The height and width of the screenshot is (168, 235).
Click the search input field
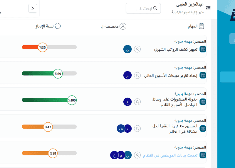pos(141,8)
